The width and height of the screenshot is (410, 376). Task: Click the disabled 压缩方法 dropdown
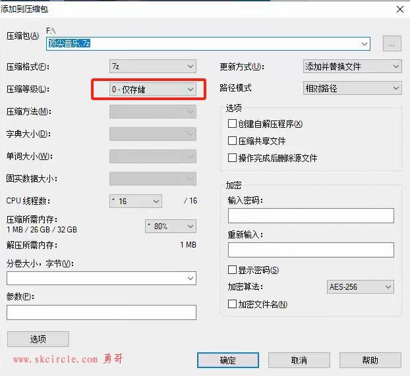tap(153, 112)
